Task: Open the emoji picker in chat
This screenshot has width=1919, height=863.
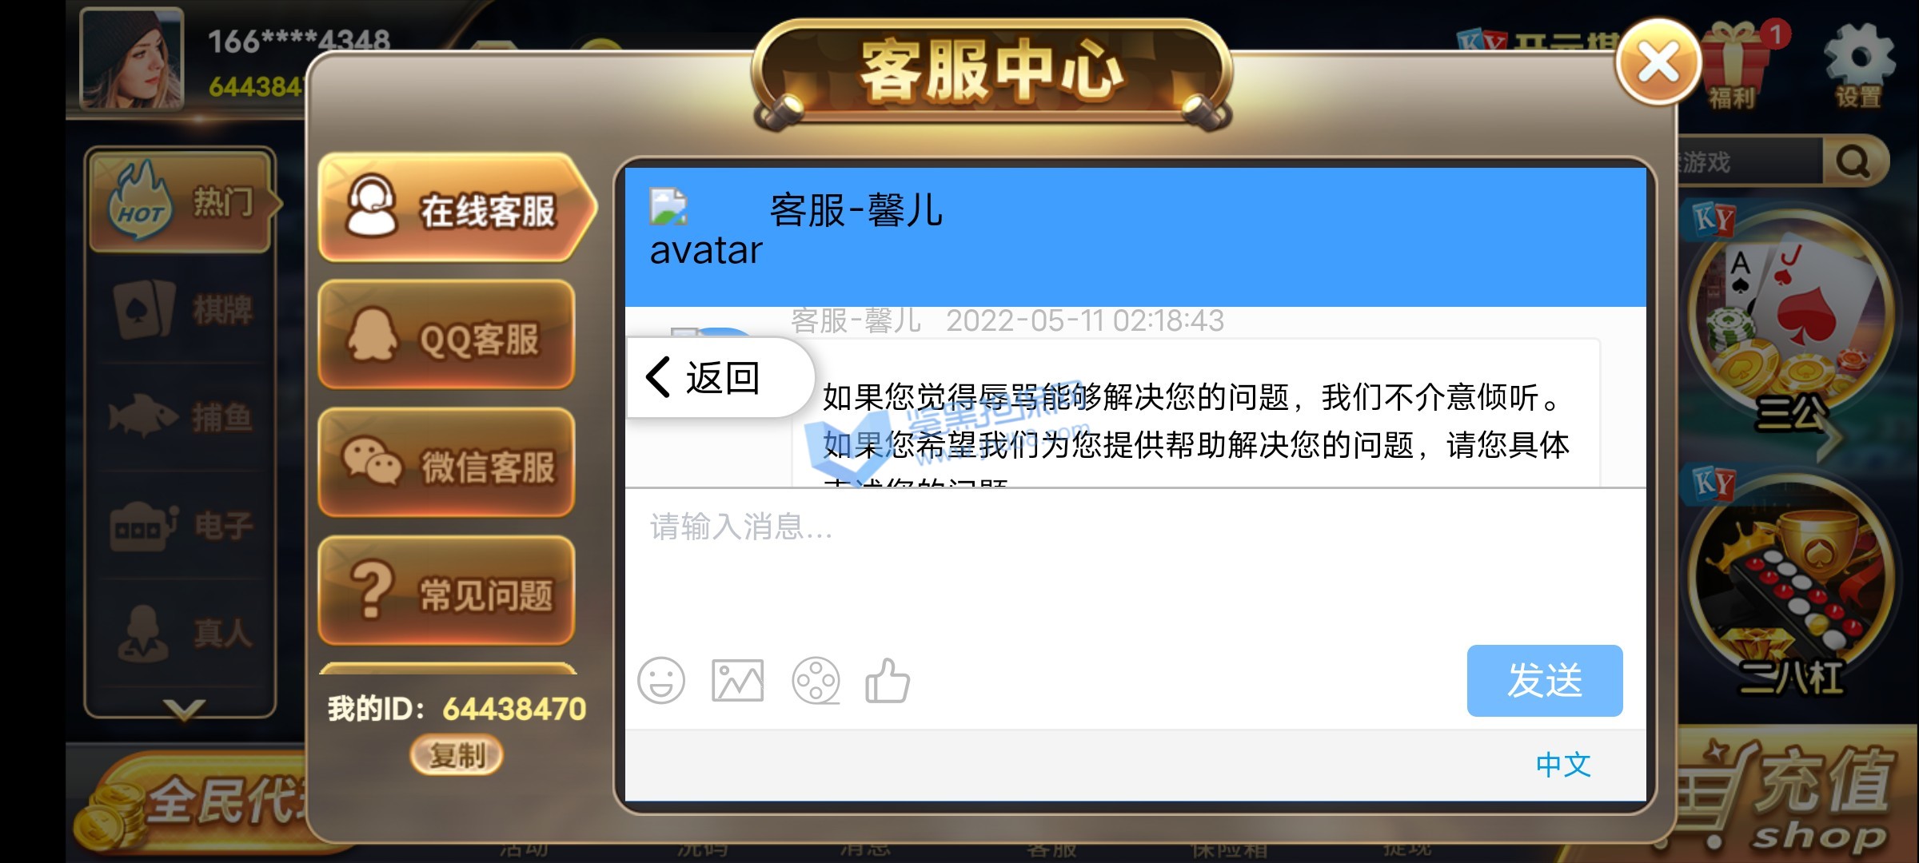Action: coord(661,681)
